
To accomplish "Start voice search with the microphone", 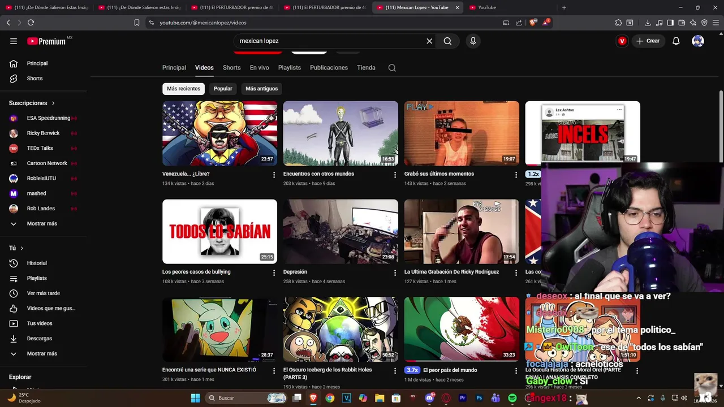I will coord(473,41).
